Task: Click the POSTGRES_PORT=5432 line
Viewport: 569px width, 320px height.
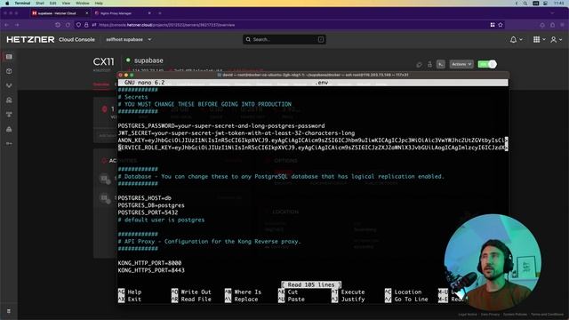Action: (148, 212)
